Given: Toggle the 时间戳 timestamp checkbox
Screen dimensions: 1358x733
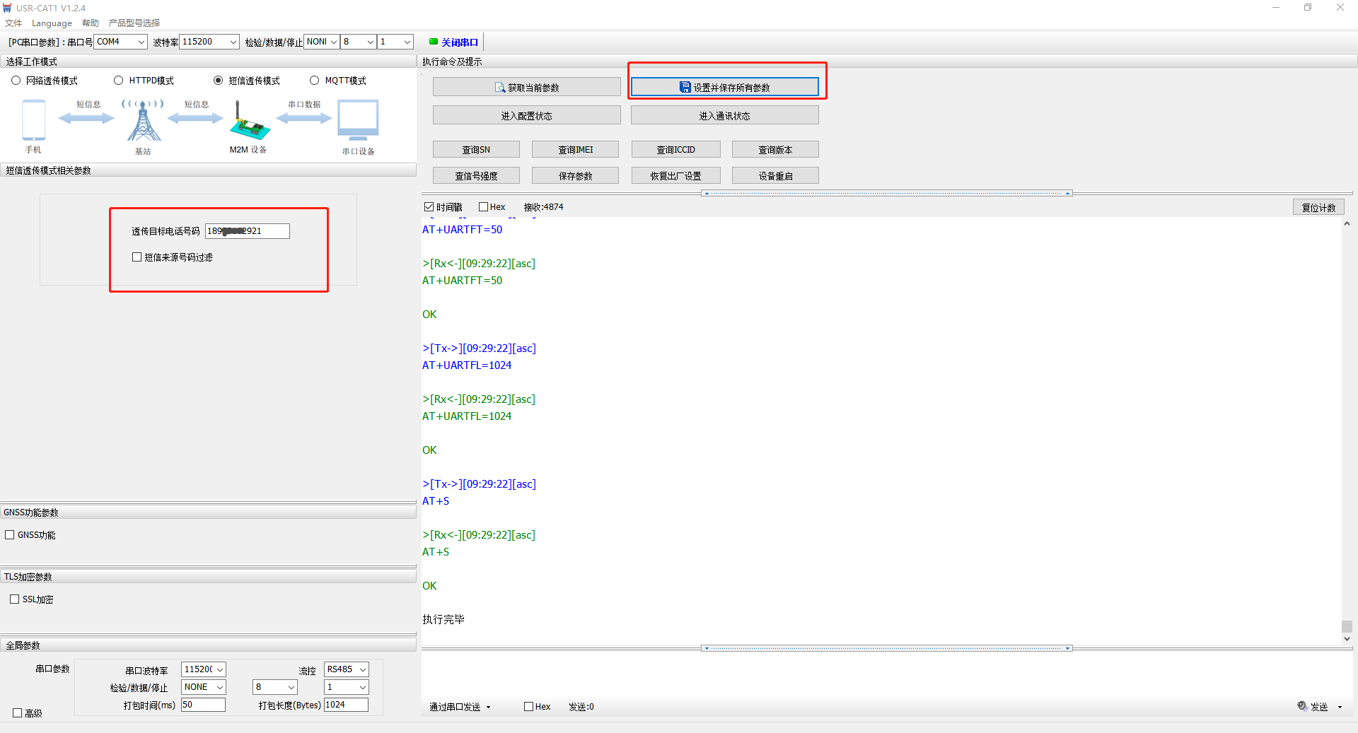Looking at the screenshot, I should [429, 207].
